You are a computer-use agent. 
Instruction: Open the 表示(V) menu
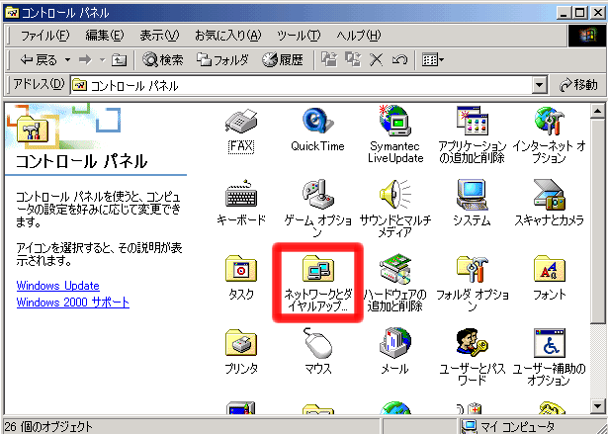pyautogui.click(x=159, y=36)
